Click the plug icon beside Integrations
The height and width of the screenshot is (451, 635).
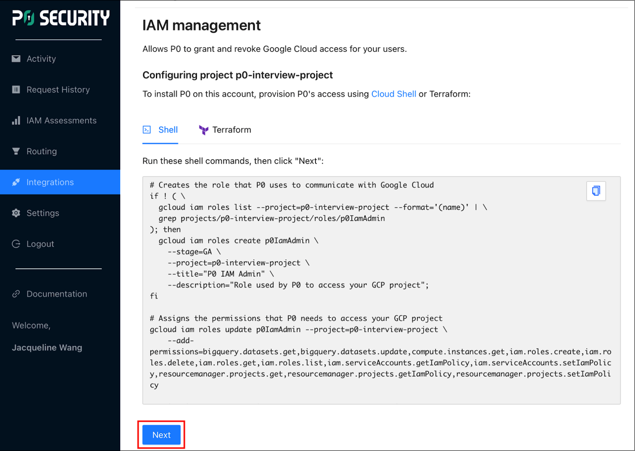pos(16,182)
